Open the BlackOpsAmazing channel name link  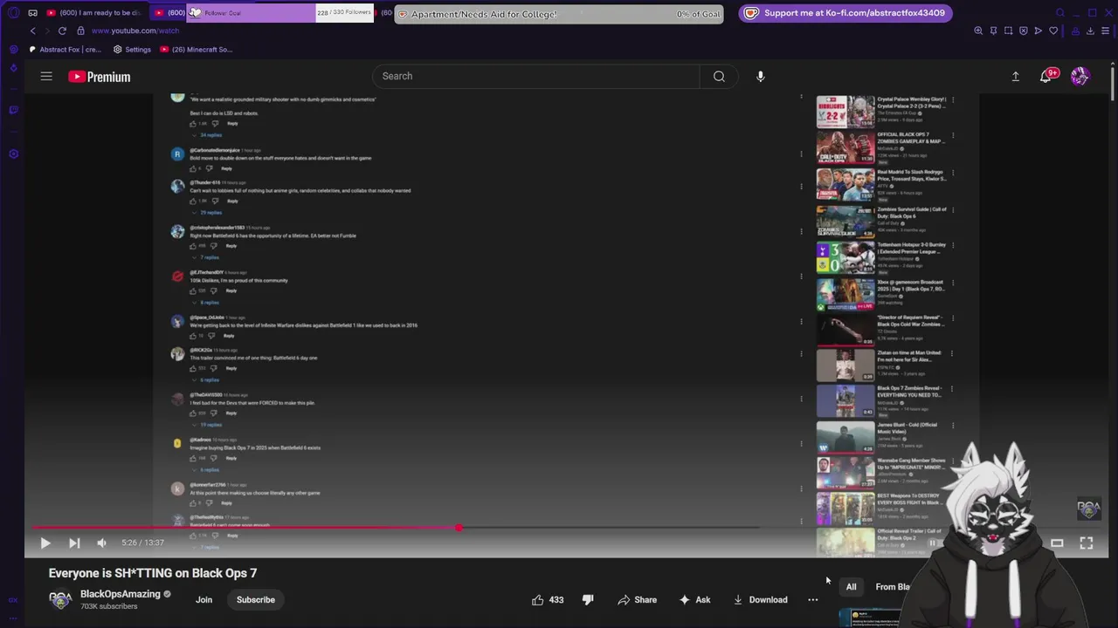[121, 594]
